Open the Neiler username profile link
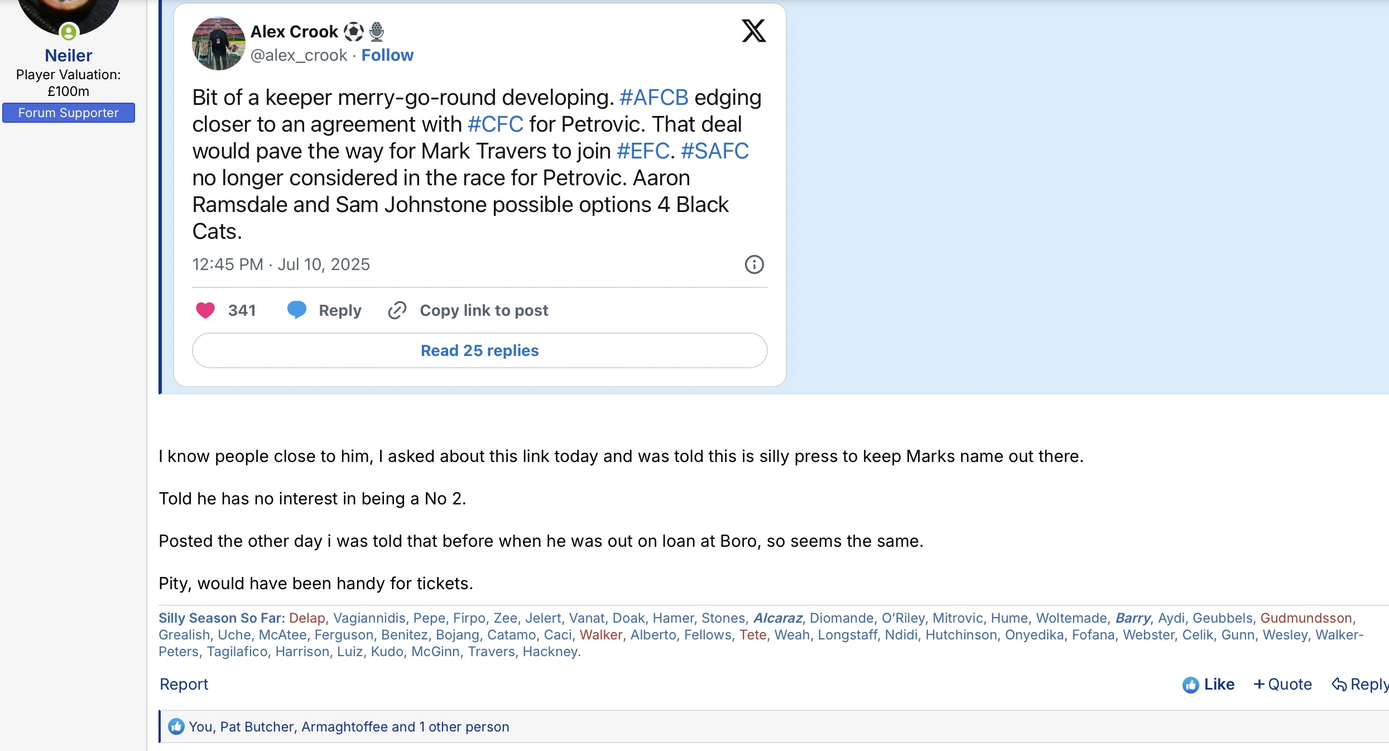The width and height of the screenshot is (1389, 751). [x=68, y=55]
